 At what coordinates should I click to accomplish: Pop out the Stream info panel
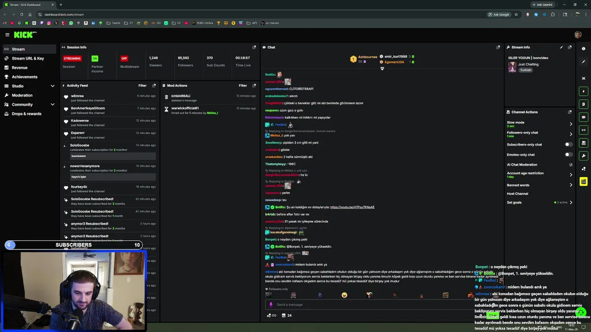tap(570, 47)
